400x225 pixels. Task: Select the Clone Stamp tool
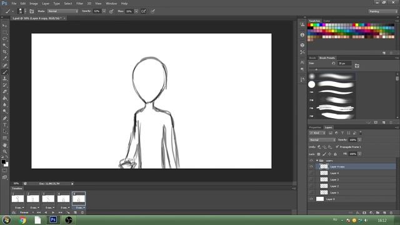[4, 79]
